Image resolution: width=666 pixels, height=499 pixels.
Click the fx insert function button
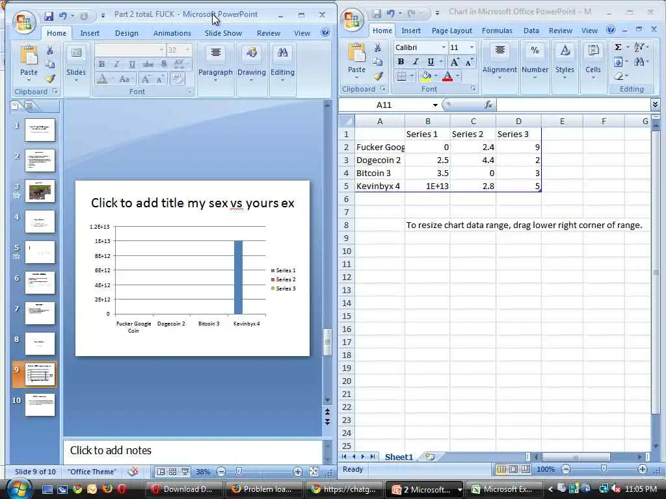tap(488, 105)
